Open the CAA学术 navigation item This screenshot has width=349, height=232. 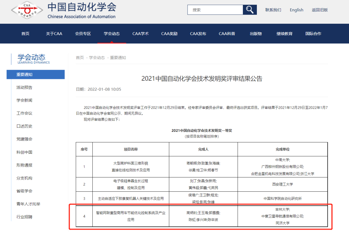pos(141,34)
